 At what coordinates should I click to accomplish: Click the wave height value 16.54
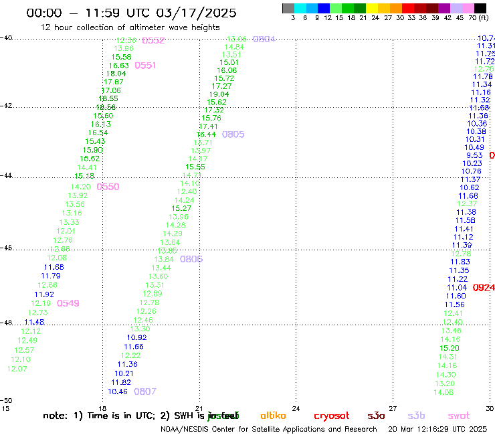pos(98,133)
